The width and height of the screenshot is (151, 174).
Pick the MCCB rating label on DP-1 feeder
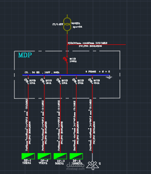[32, 82]
